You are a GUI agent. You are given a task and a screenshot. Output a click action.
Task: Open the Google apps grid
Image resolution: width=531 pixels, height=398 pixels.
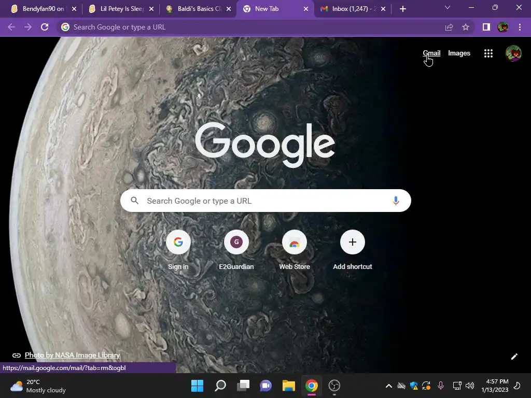click(488, 53)
